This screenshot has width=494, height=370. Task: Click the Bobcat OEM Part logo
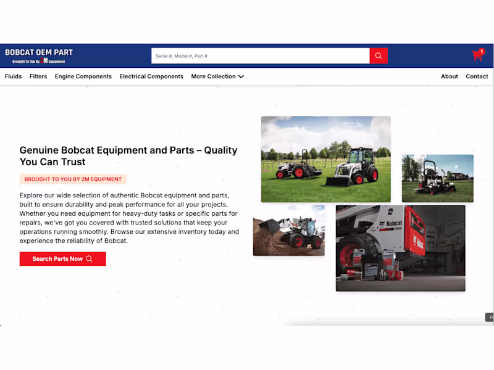tap(38, 52)
